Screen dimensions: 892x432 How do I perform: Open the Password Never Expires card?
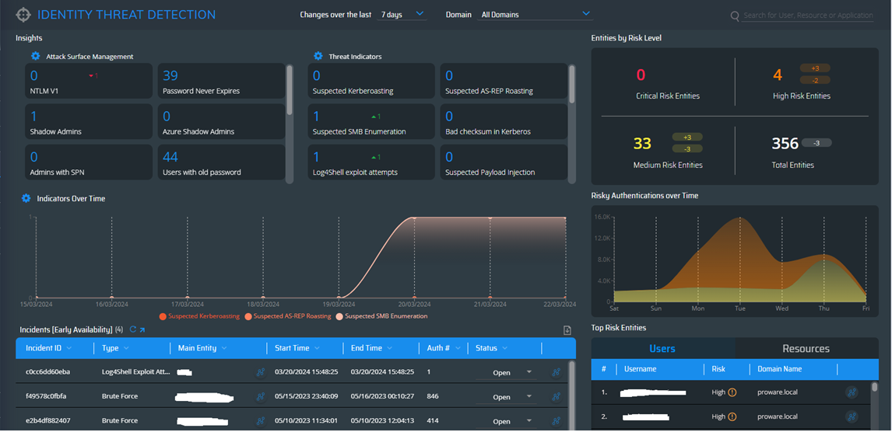click(x=220, y=82)
